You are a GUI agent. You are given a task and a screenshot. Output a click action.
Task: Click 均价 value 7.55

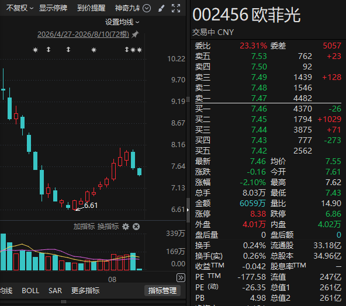pos(333,161)
